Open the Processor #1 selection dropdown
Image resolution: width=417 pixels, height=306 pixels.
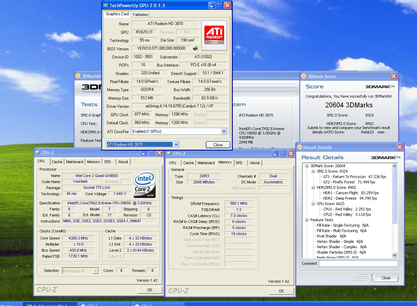95,271
